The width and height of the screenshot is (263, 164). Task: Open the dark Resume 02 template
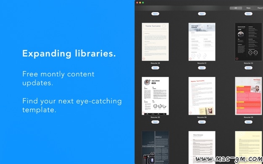pos(248,68)
